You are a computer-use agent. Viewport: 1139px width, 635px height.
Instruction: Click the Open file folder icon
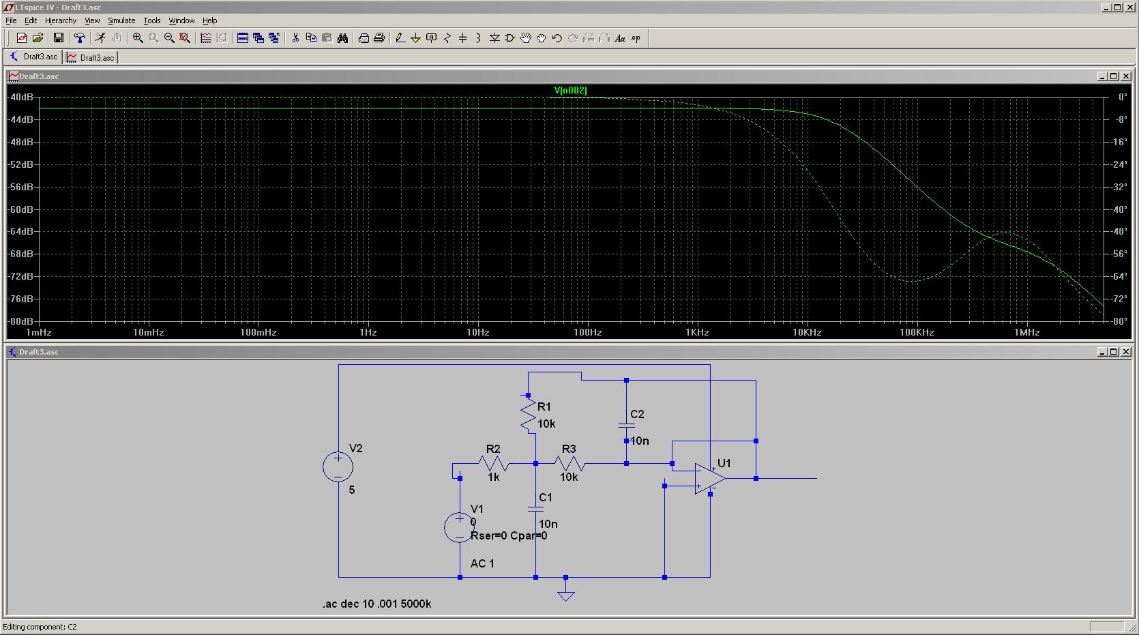point(38,38)
